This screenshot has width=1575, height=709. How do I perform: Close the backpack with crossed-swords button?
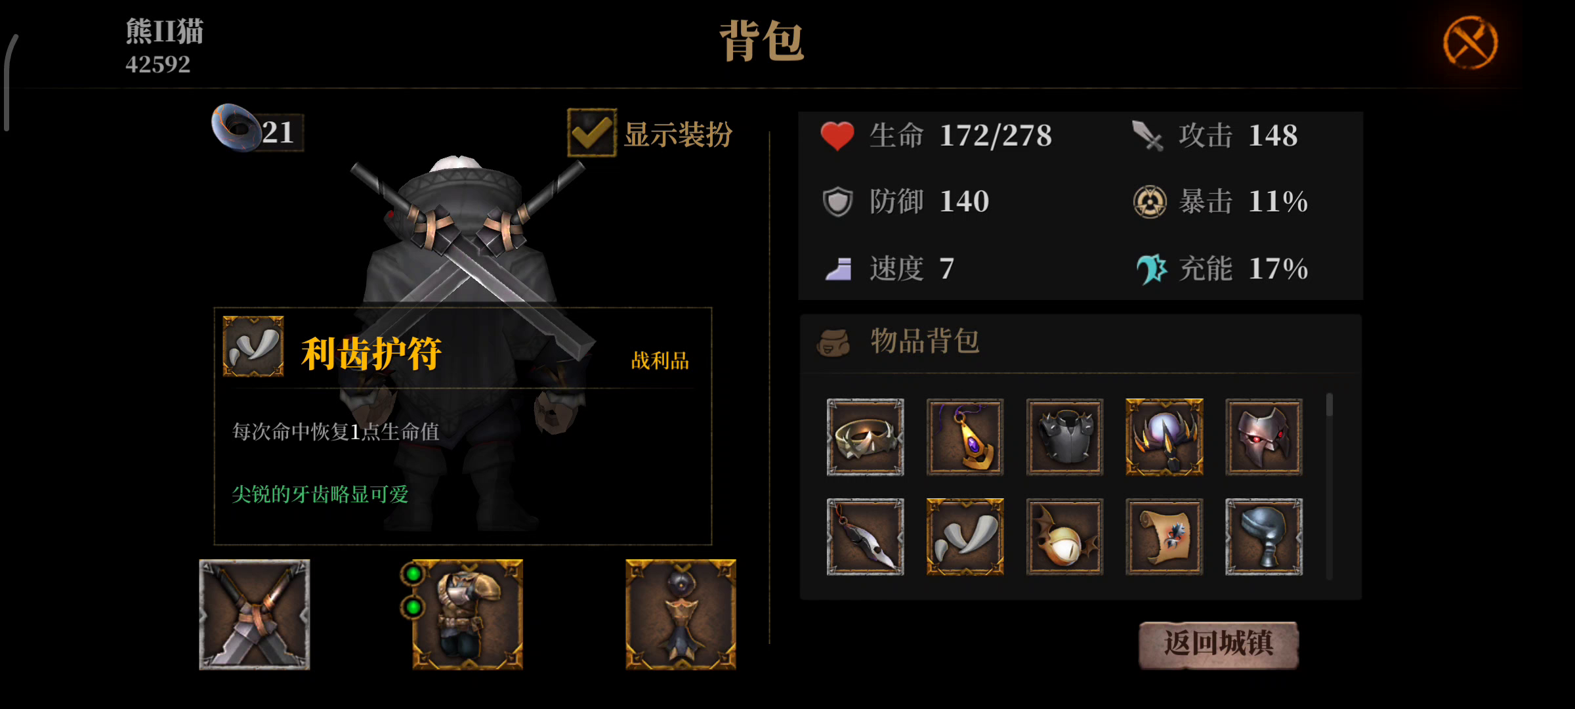1470,43
